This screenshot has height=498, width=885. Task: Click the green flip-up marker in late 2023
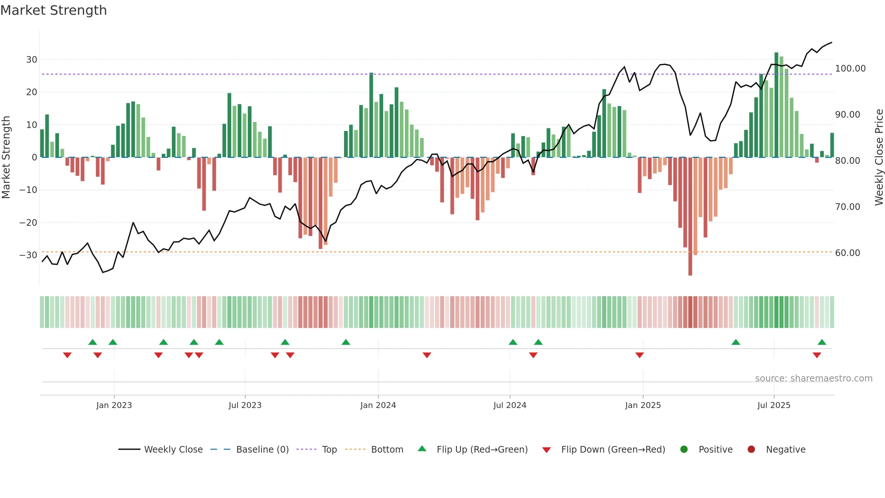[x=346, y=342]
